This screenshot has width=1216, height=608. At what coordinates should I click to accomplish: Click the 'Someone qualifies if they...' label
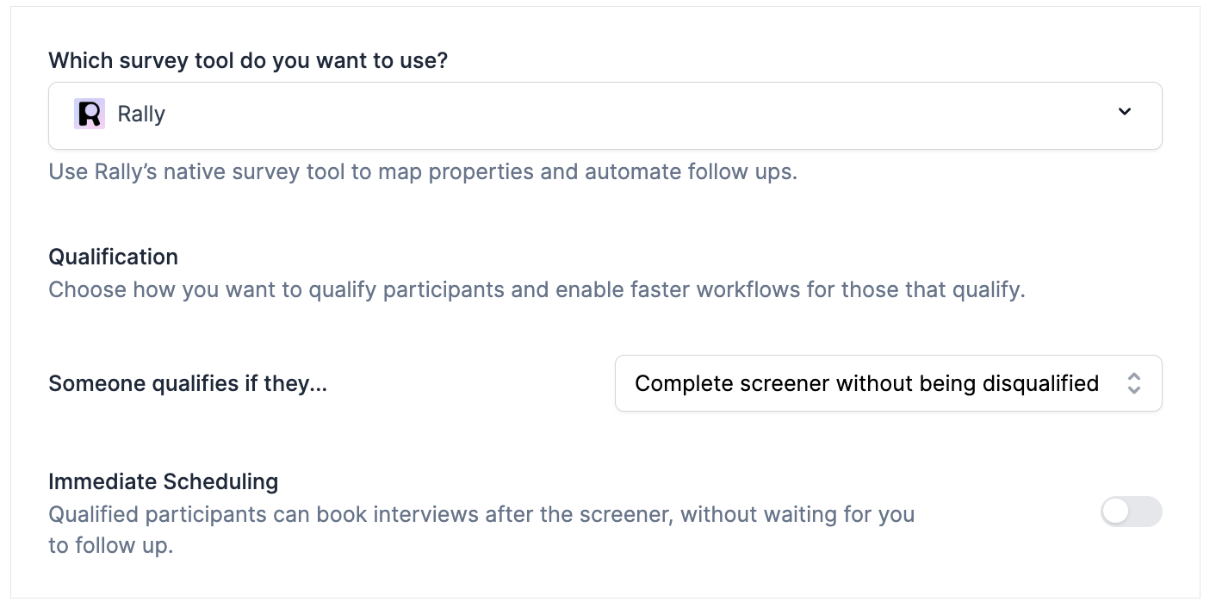[188, 383]
